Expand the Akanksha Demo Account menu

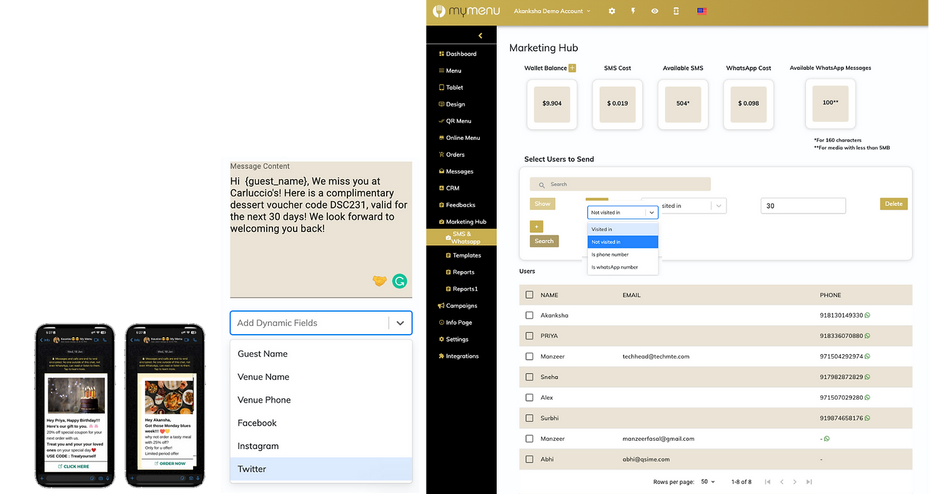pyautogui.click(x=552, y=11)
